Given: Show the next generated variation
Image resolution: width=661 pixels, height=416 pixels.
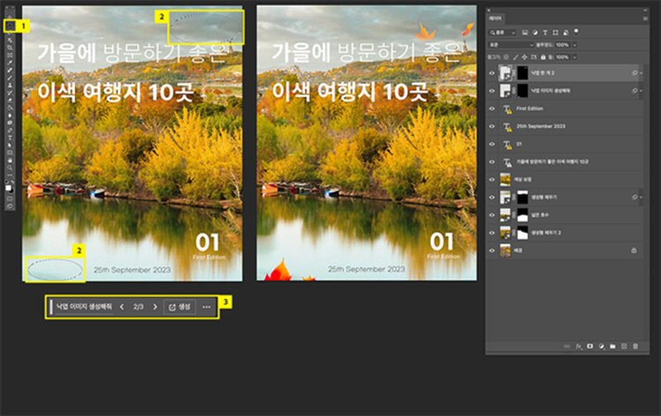Looking at the screenshot, I should [155, 307].
